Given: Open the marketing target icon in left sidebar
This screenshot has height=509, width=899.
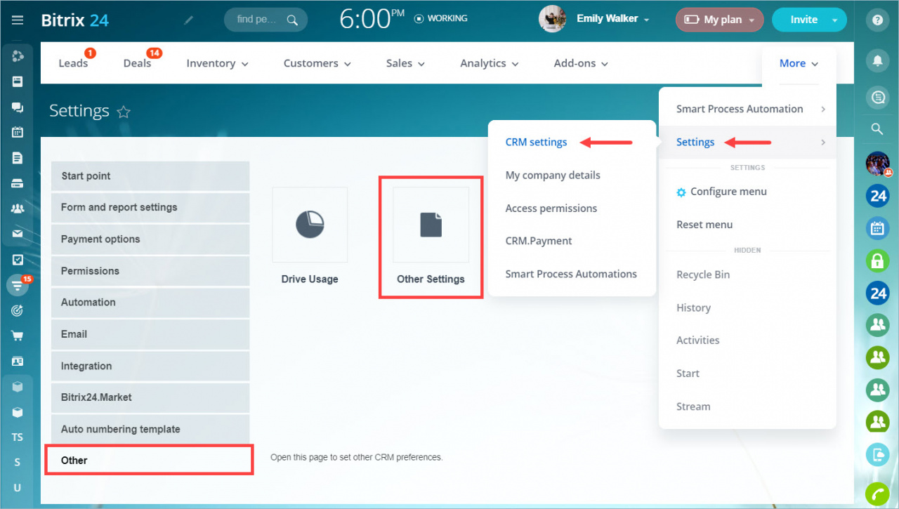Looking at the screenshot, I should pos(18,310).
